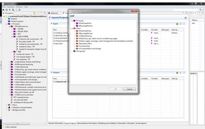The width and height of the screenshot is (205, 129).
Task: Collapse MALAXTERRE folder in Navigation
Action: 12,37
